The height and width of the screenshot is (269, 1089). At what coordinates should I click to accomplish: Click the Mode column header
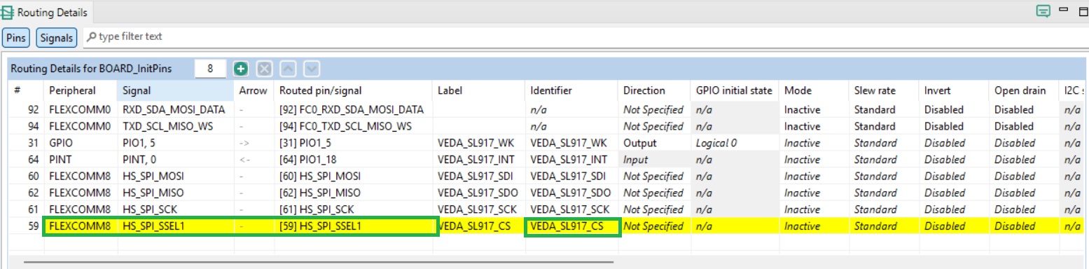[814, 90]
